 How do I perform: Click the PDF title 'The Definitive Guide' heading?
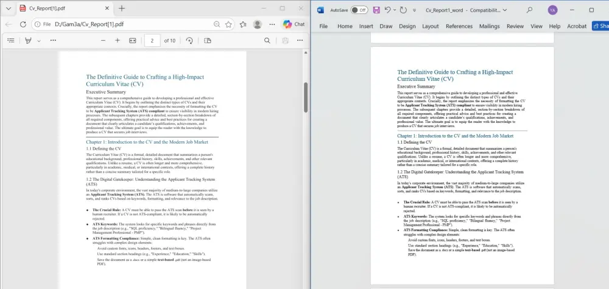click(x=145, y=80)
